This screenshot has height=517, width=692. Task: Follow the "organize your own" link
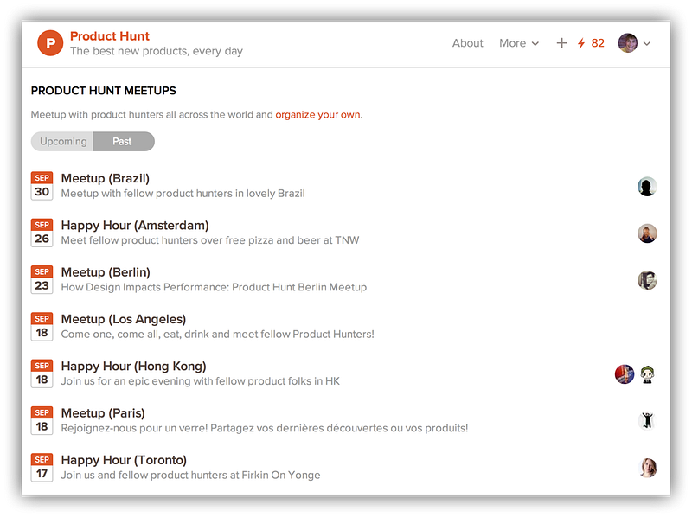point(317,115)
